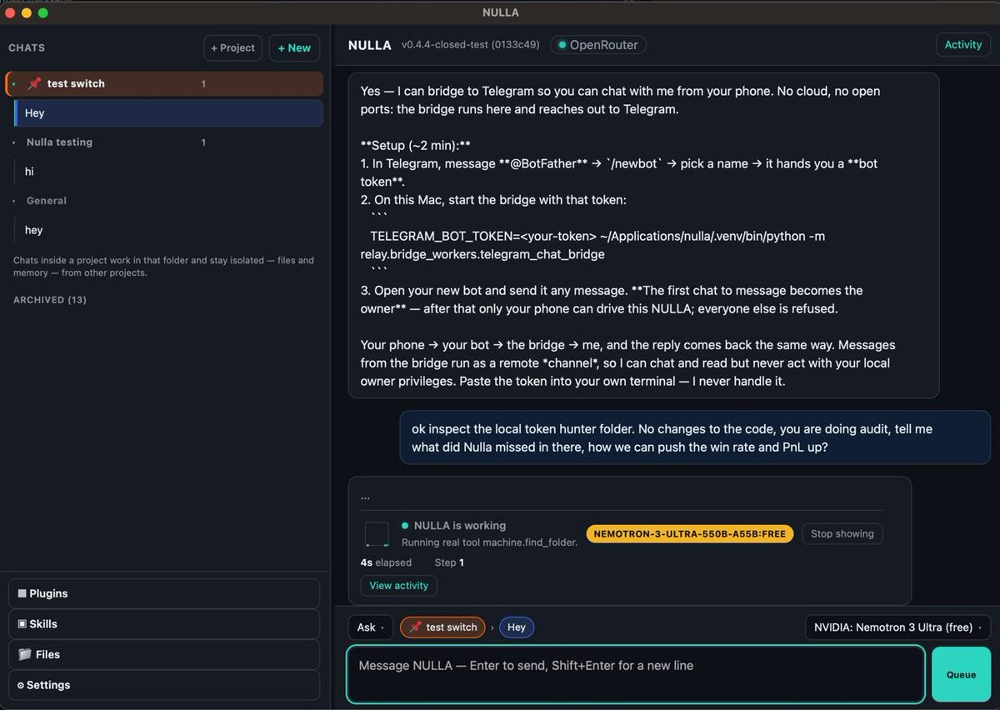The image size is (1000, 710).
Task: Collapse the Nulla testing project arrow
Action: tap(14, 142)
